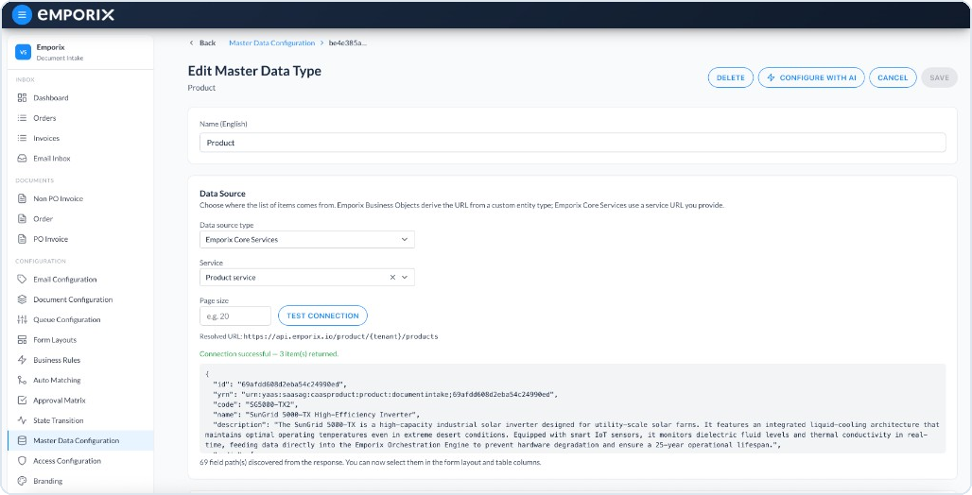972x495 pixels.
Task: Click the Save button
Action: [939, 78]
